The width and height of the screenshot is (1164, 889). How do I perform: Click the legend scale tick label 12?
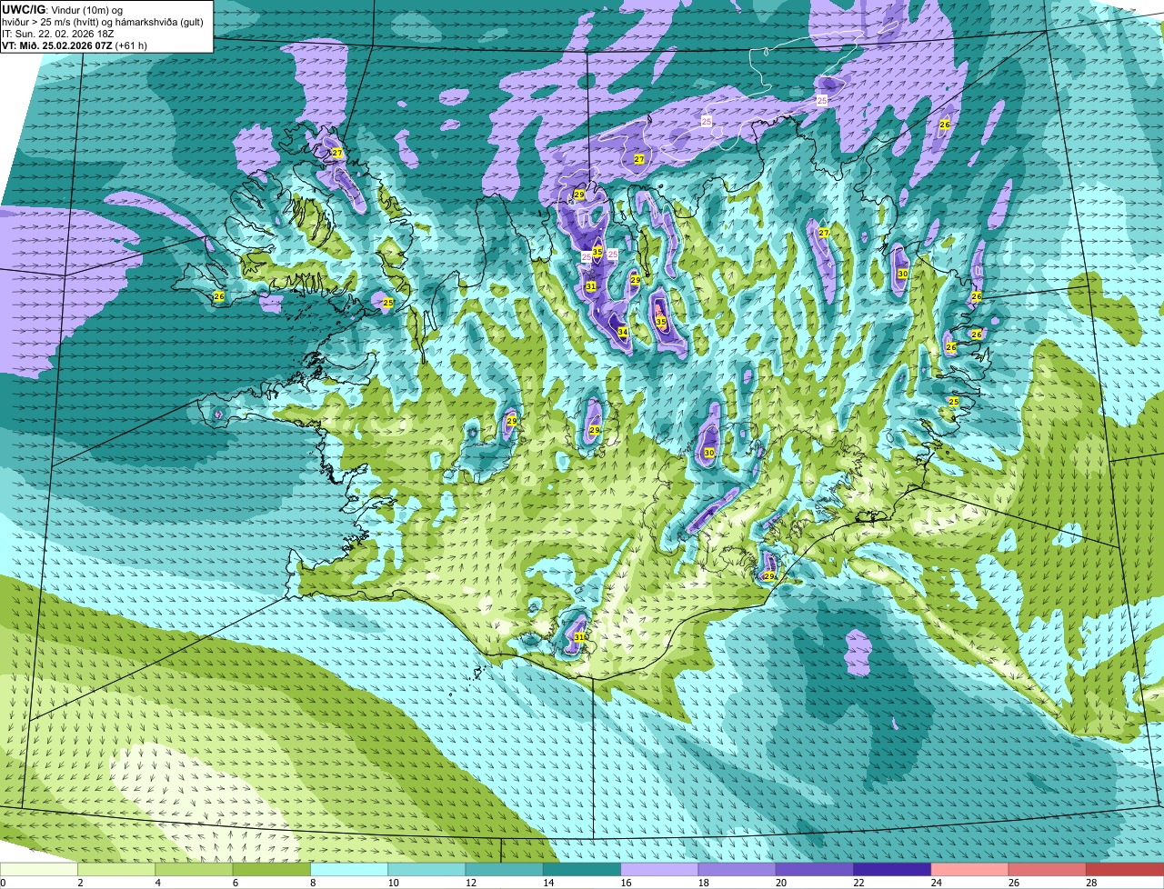coord(470,883)
